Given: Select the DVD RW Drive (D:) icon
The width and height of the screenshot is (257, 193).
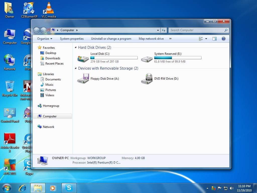Looking at the screenshot, I should click(x=147, y=79).
